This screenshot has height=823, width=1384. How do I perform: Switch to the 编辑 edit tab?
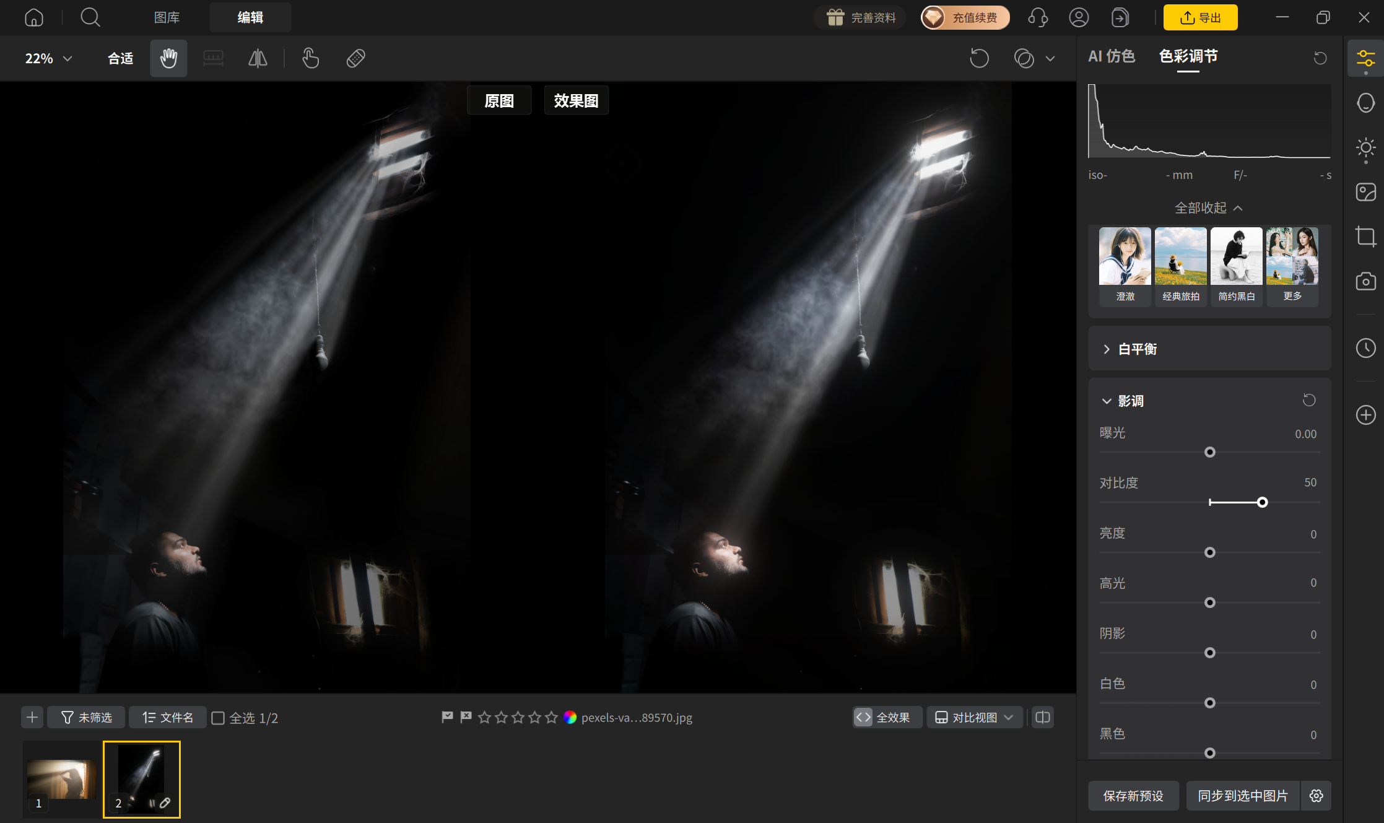(250, 17)
